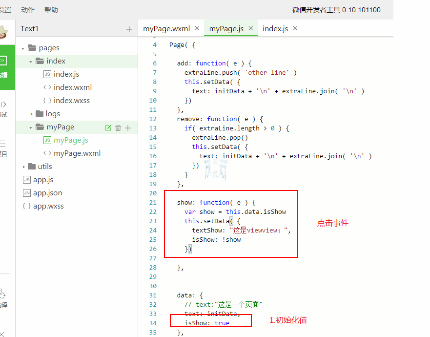430x337 pixels.
Task: Click the trash icon on myPage folder
Action: pos(118,127)
